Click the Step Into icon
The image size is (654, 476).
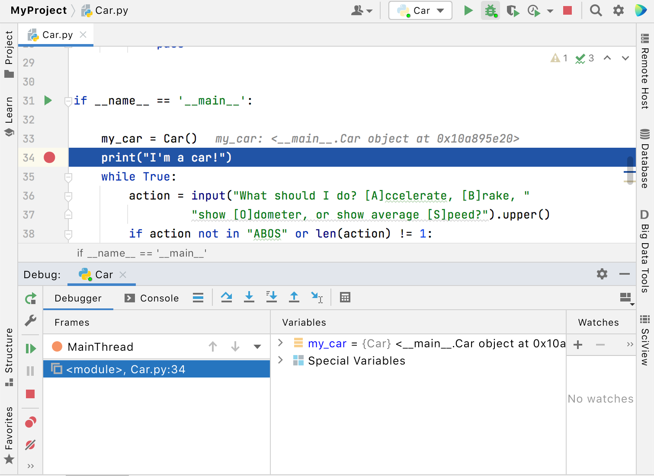coord(249,298)
